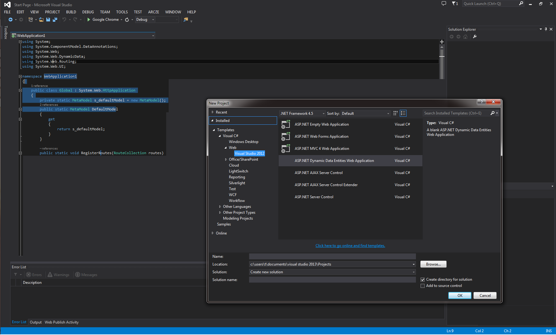Open the .NET Framework 4.5 dropdown

click(x=323, y=113)
